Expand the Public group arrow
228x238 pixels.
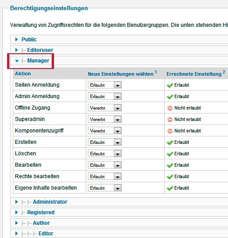[17, 40]
